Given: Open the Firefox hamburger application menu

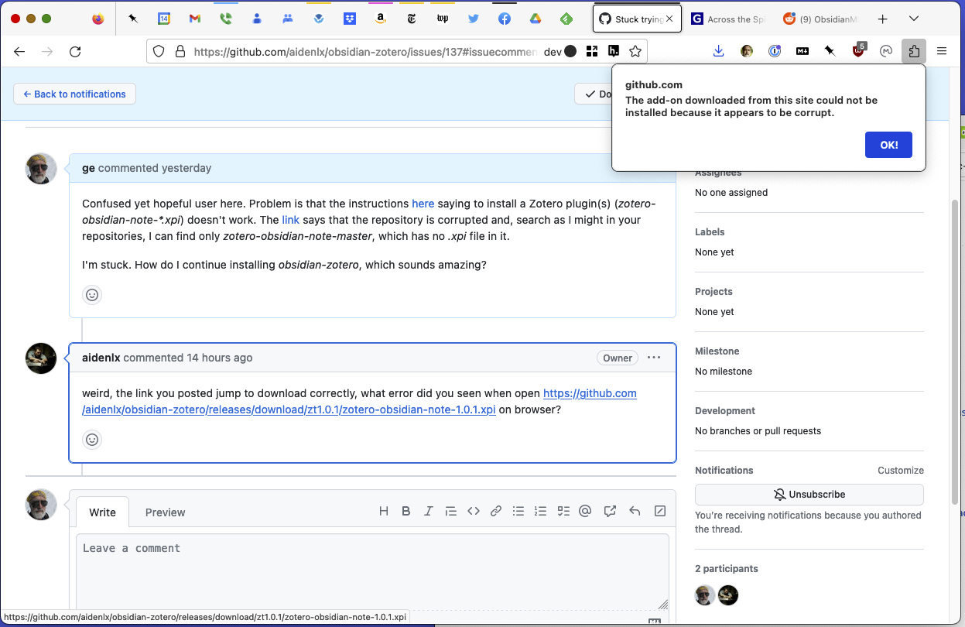Looking at the screenshot, I should coord(942,51).
